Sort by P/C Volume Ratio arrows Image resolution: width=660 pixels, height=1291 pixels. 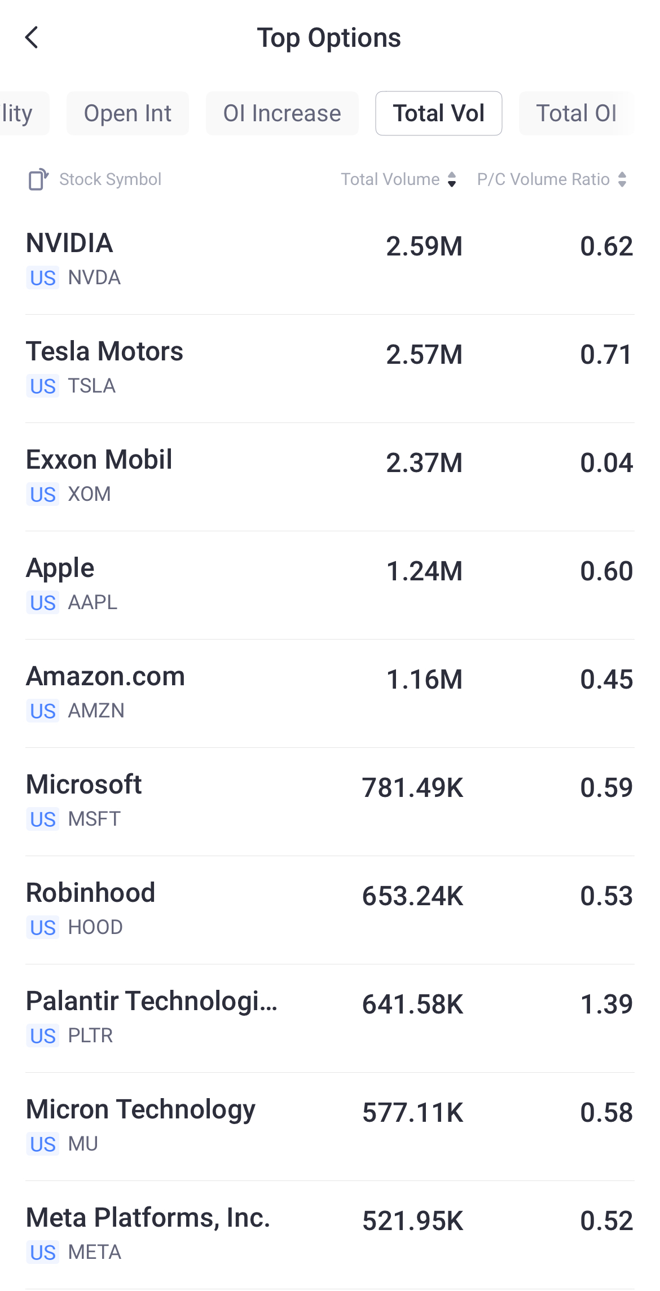point(622,179)
